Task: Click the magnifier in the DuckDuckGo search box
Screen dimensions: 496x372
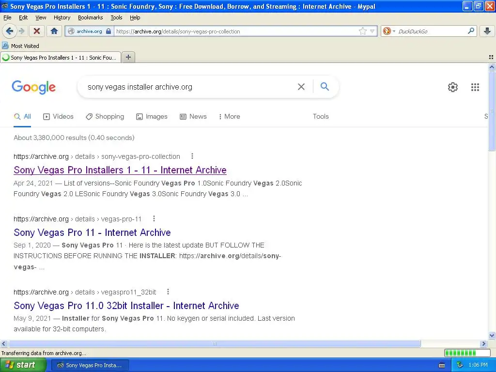Action: [471, 31]
